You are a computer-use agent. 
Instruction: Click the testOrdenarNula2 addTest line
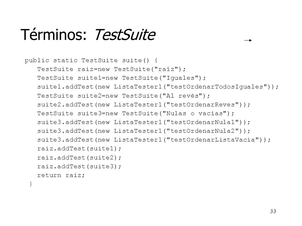click(144, 131)
